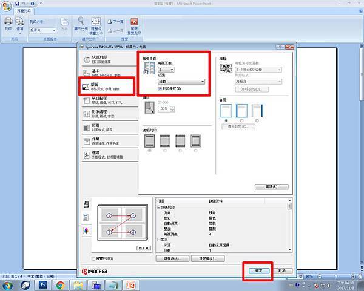The height and width of the screenshot is (291, 364).
Task: Click the PowerPoint zoom slider in status bar
Action: click(336, 276)
